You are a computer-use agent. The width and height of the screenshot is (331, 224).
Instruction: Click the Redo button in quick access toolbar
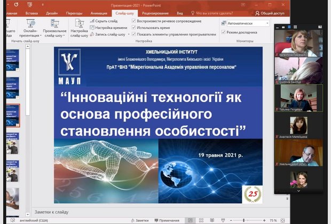[16, 4]
